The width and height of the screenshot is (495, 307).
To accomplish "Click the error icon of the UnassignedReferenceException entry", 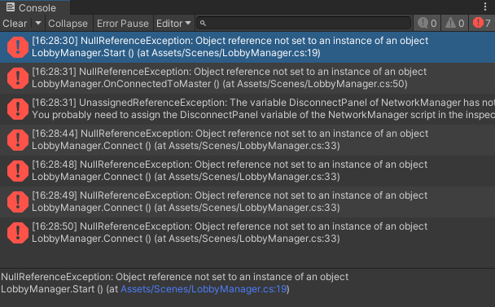I will pyautogui.click(x=18, y=109).
